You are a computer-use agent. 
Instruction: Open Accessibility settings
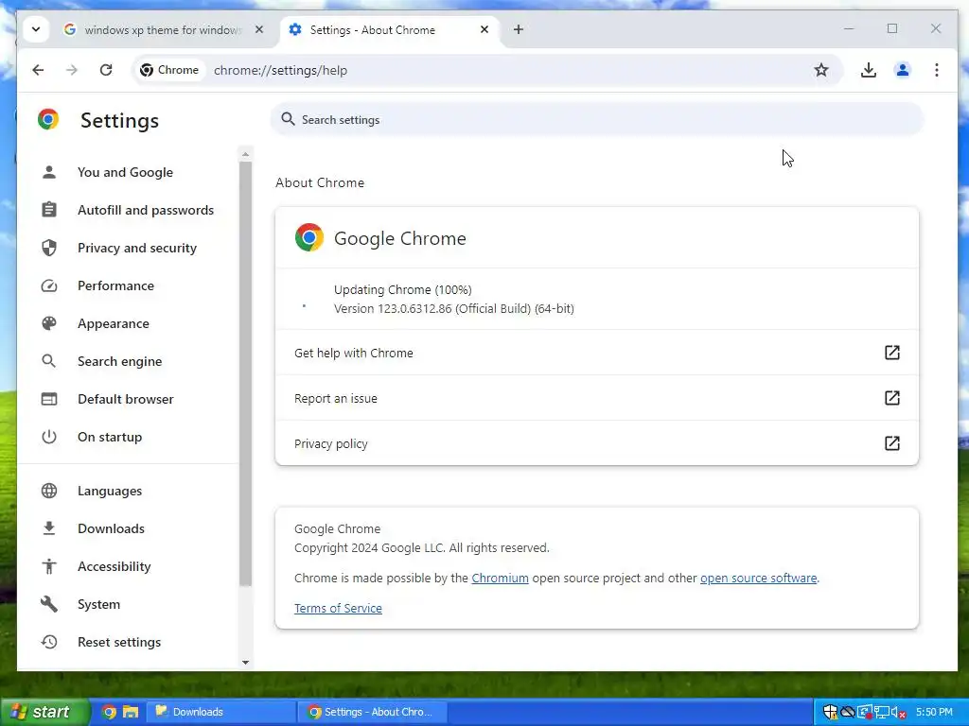click(114, 566)
